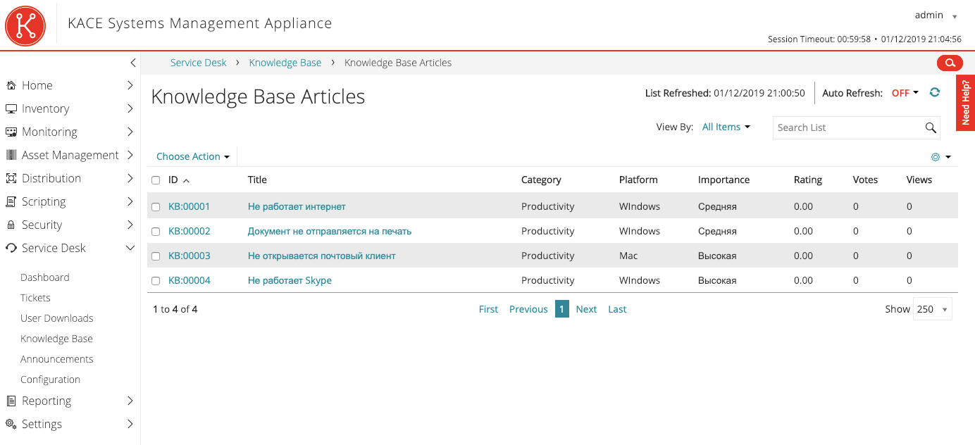Viewport: 975px width, 445px height.
Task: Click the refresh list icon
Action: 935,92
